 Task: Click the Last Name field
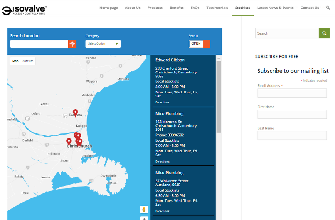pyautogui.click(x=292, y=135)
